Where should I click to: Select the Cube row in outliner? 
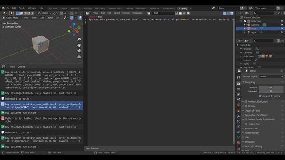(260, 28)
